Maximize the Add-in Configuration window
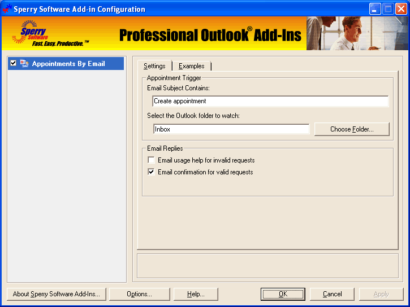Image resolution: width=410 pixels, height=307 pixels. pos(388,9)
